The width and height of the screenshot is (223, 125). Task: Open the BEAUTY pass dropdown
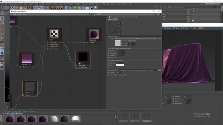pos(210,28)
